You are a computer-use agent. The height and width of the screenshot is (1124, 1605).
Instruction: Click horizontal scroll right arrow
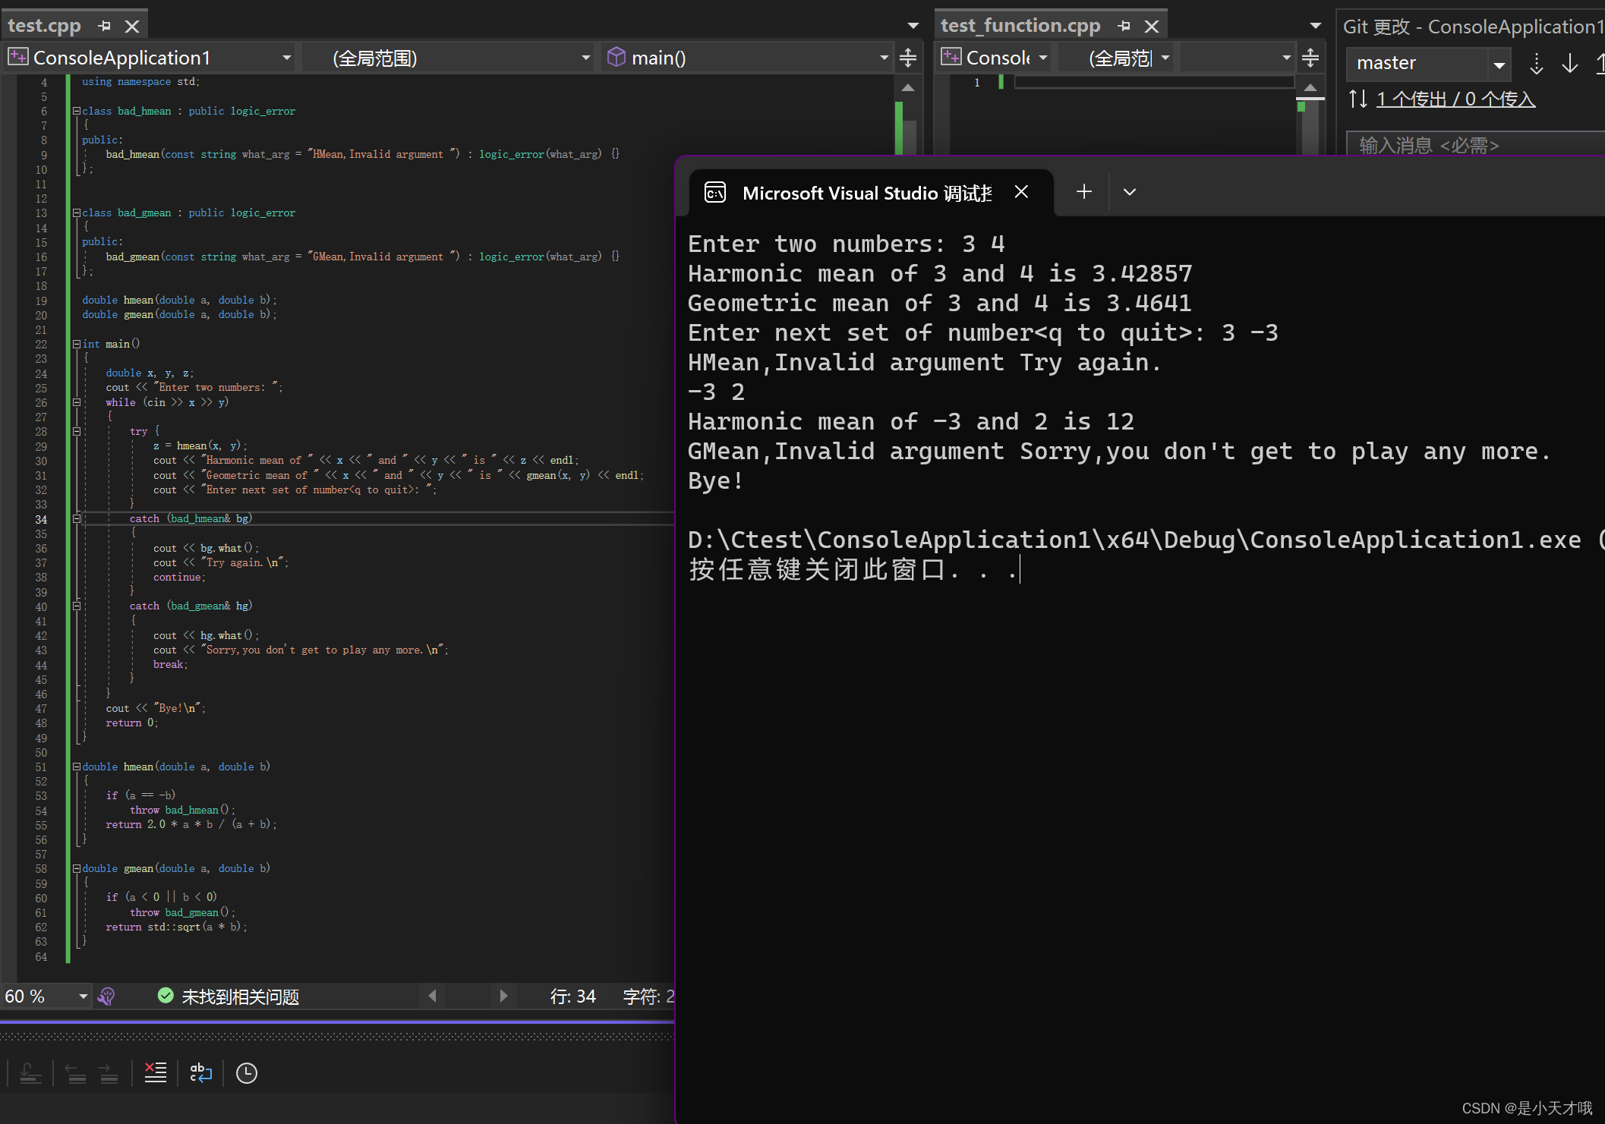(503, 995)
